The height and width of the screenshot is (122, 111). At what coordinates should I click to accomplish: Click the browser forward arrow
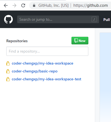14,5
